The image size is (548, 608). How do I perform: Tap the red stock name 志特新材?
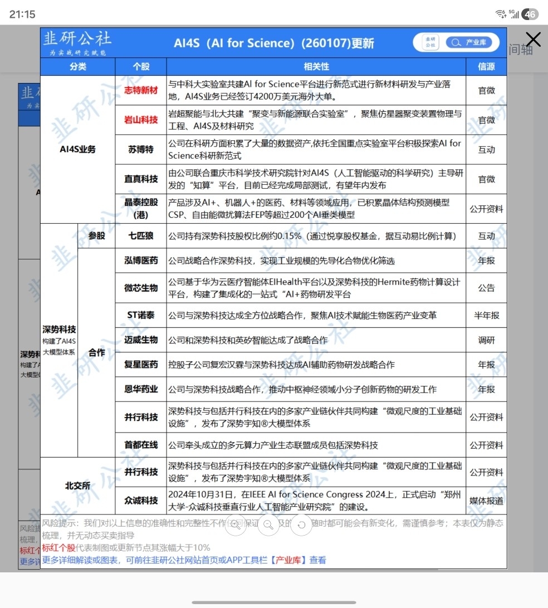[x=141, y=90]
